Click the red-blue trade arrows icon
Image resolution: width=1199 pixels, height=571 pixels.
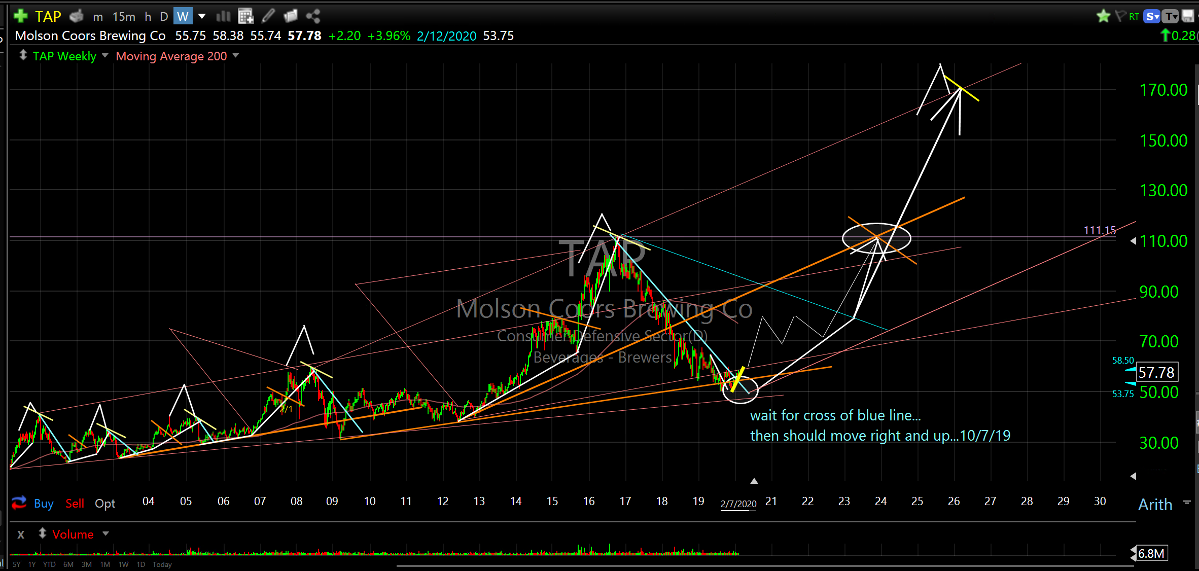(x=19, y=503)
